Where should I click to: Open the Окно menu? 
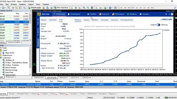pyautogui.click(x=38, y=4)
